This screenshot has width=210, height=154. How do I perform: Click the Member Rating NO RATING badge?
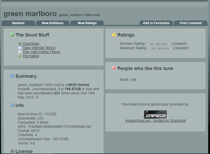[x=158, y=44]
